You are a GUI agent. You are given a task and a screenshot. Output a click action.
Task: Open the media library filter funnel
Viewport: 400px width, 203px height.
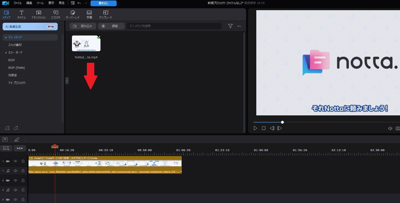tap(230, 26)
